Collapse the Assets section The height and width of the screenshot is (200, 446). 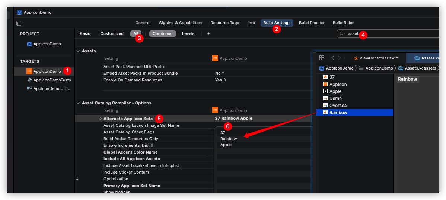78,51
